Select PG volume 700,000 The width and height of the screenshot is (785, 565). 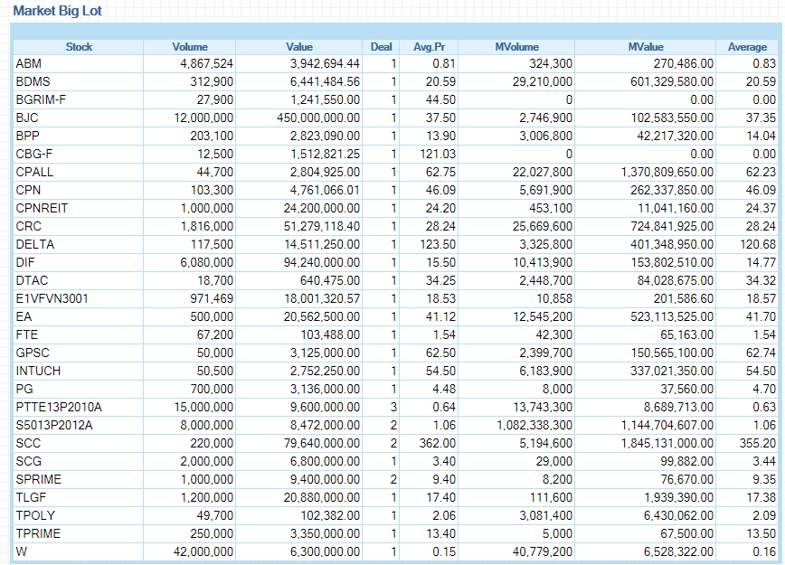(212, 389)
